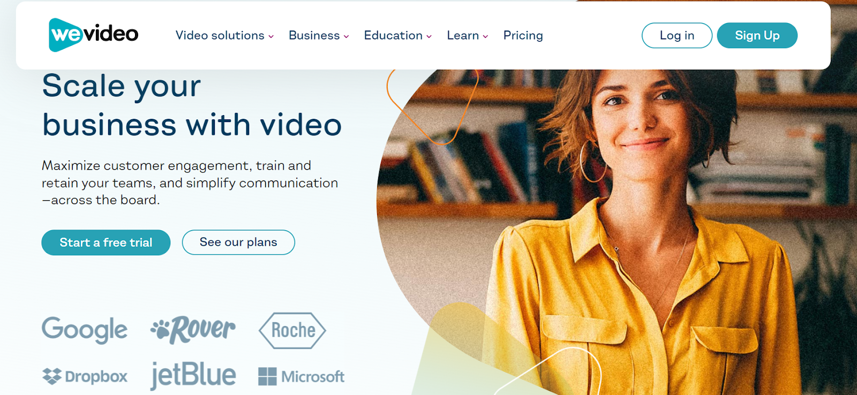Click the hero photo of the woman
The height and width of the screenshot is (395, 857).
[x=616, y=232]
